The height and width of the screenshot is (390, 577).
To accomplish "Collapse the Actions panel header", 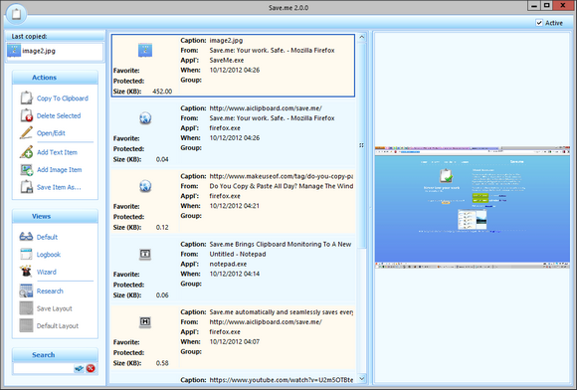I will tap(55, 78).
